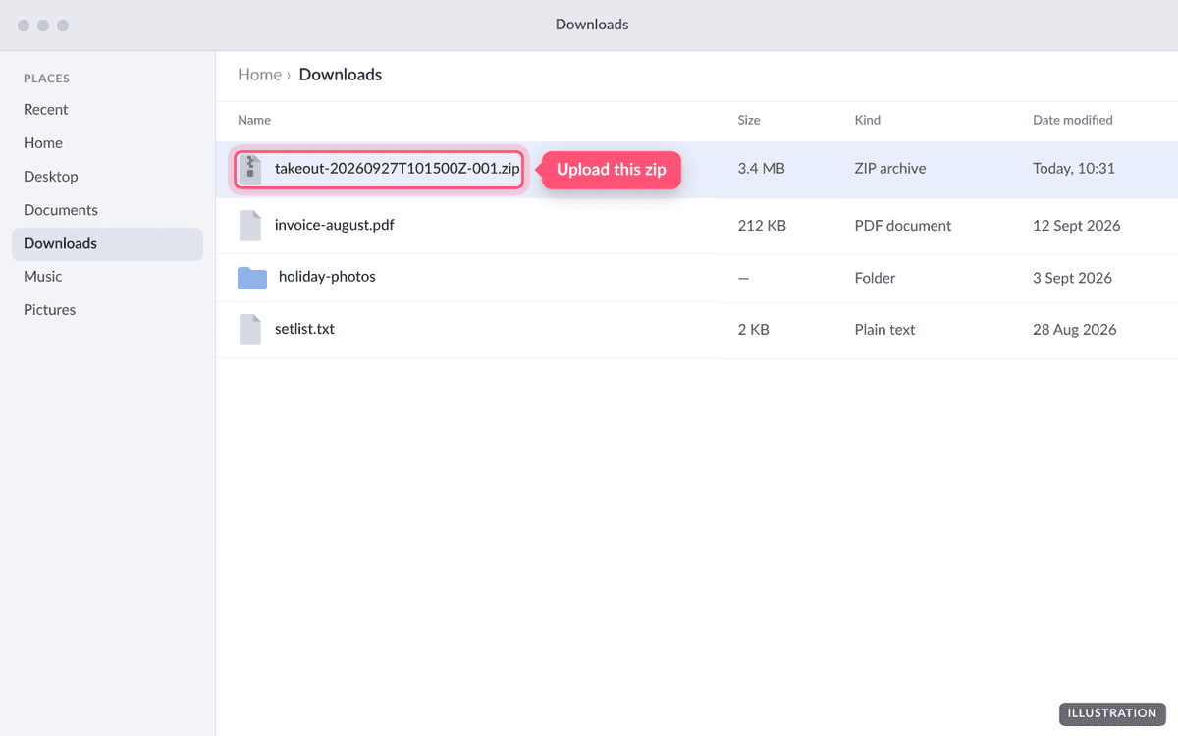The image size is (1178, 736).
Task: Go to Home in the sidebar
Action: (x=43, y=142)
